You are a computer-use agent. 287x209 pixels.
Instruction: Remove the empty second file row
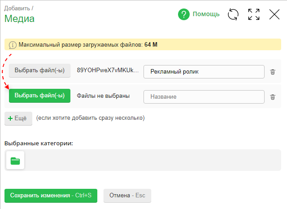(x=273, y=96)
